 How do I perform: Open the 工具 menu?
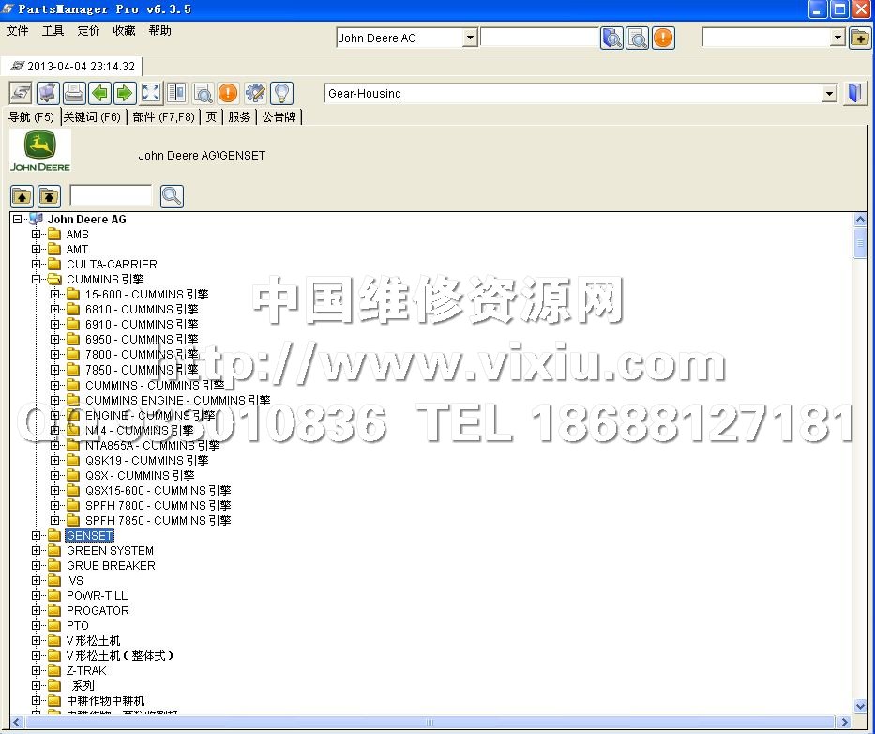click(53, 31)
